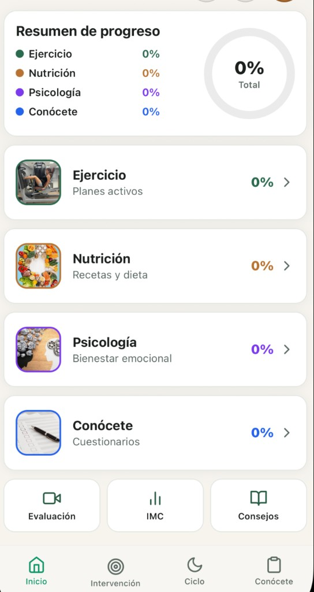Tap the IMC bar chart icon
314x592 pixels.
[x=155, y=499]
